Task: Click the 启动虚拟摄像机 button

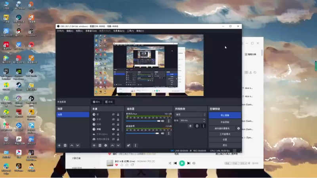Action: coord(222,128)
